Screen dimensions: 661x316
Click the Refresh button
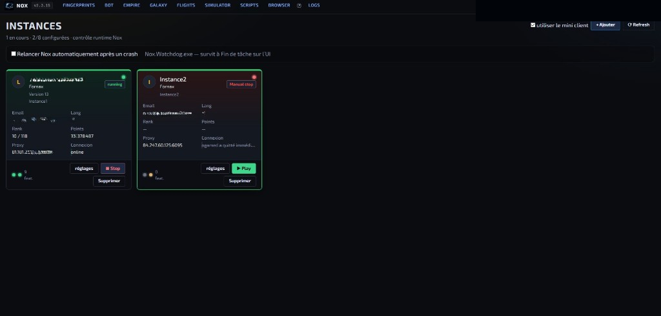click(638, 25)
